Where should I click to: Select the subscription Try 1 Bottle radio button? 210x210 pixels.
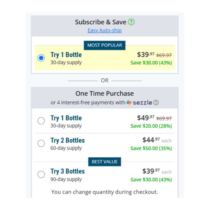tap(41, 58)
